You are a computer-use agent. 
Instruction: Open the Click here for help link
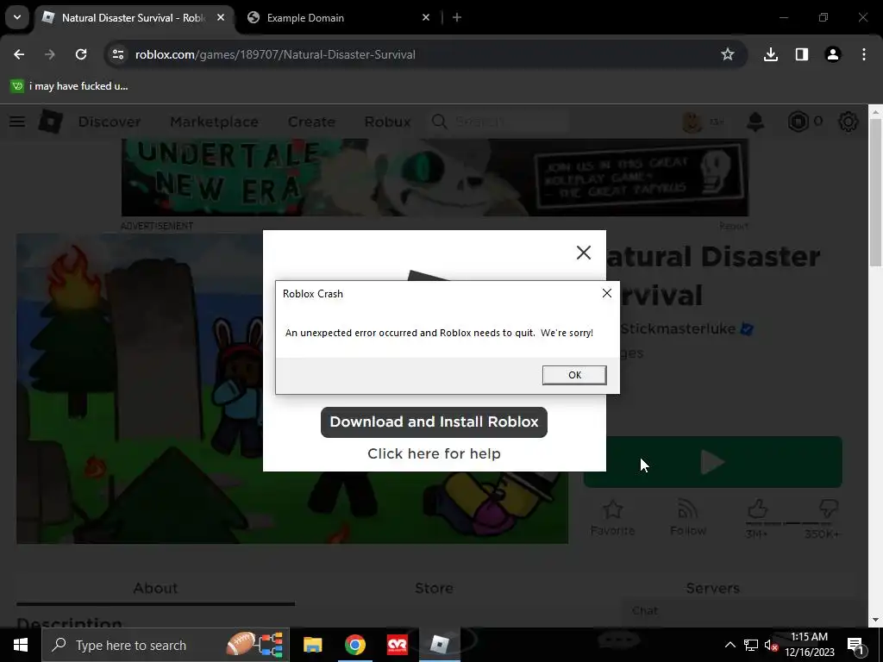pyautogui.click(x=434, y=453)
